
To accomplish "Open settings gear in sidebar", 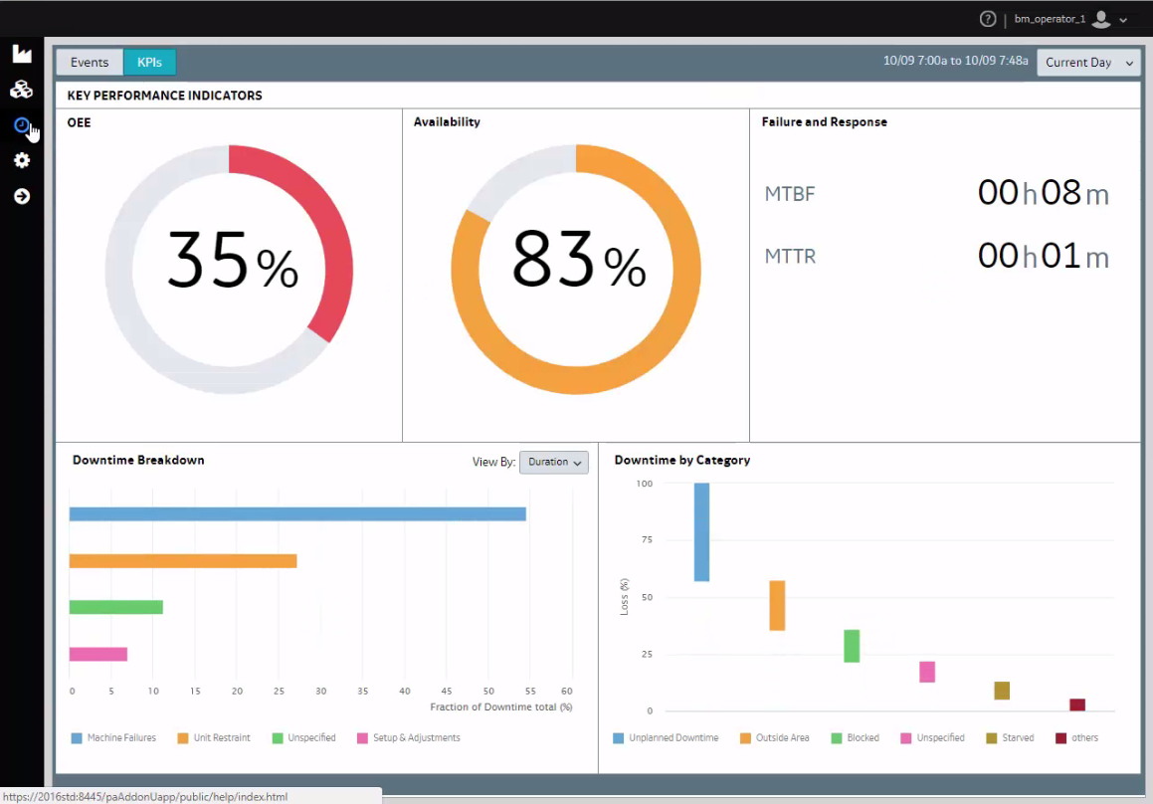I will tap(22, 160).
